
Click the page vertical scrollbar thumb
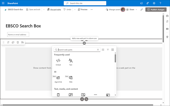(163, 29)
